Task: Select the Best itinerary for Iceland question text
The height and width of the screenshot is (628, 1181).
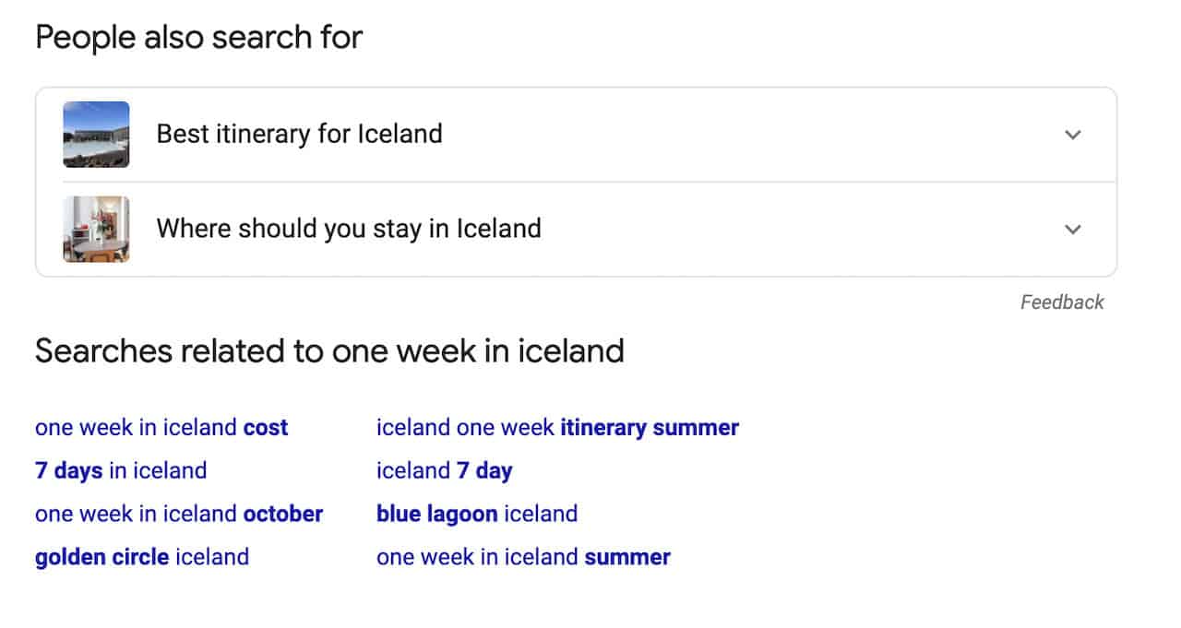Action: [x=299, y=135]
